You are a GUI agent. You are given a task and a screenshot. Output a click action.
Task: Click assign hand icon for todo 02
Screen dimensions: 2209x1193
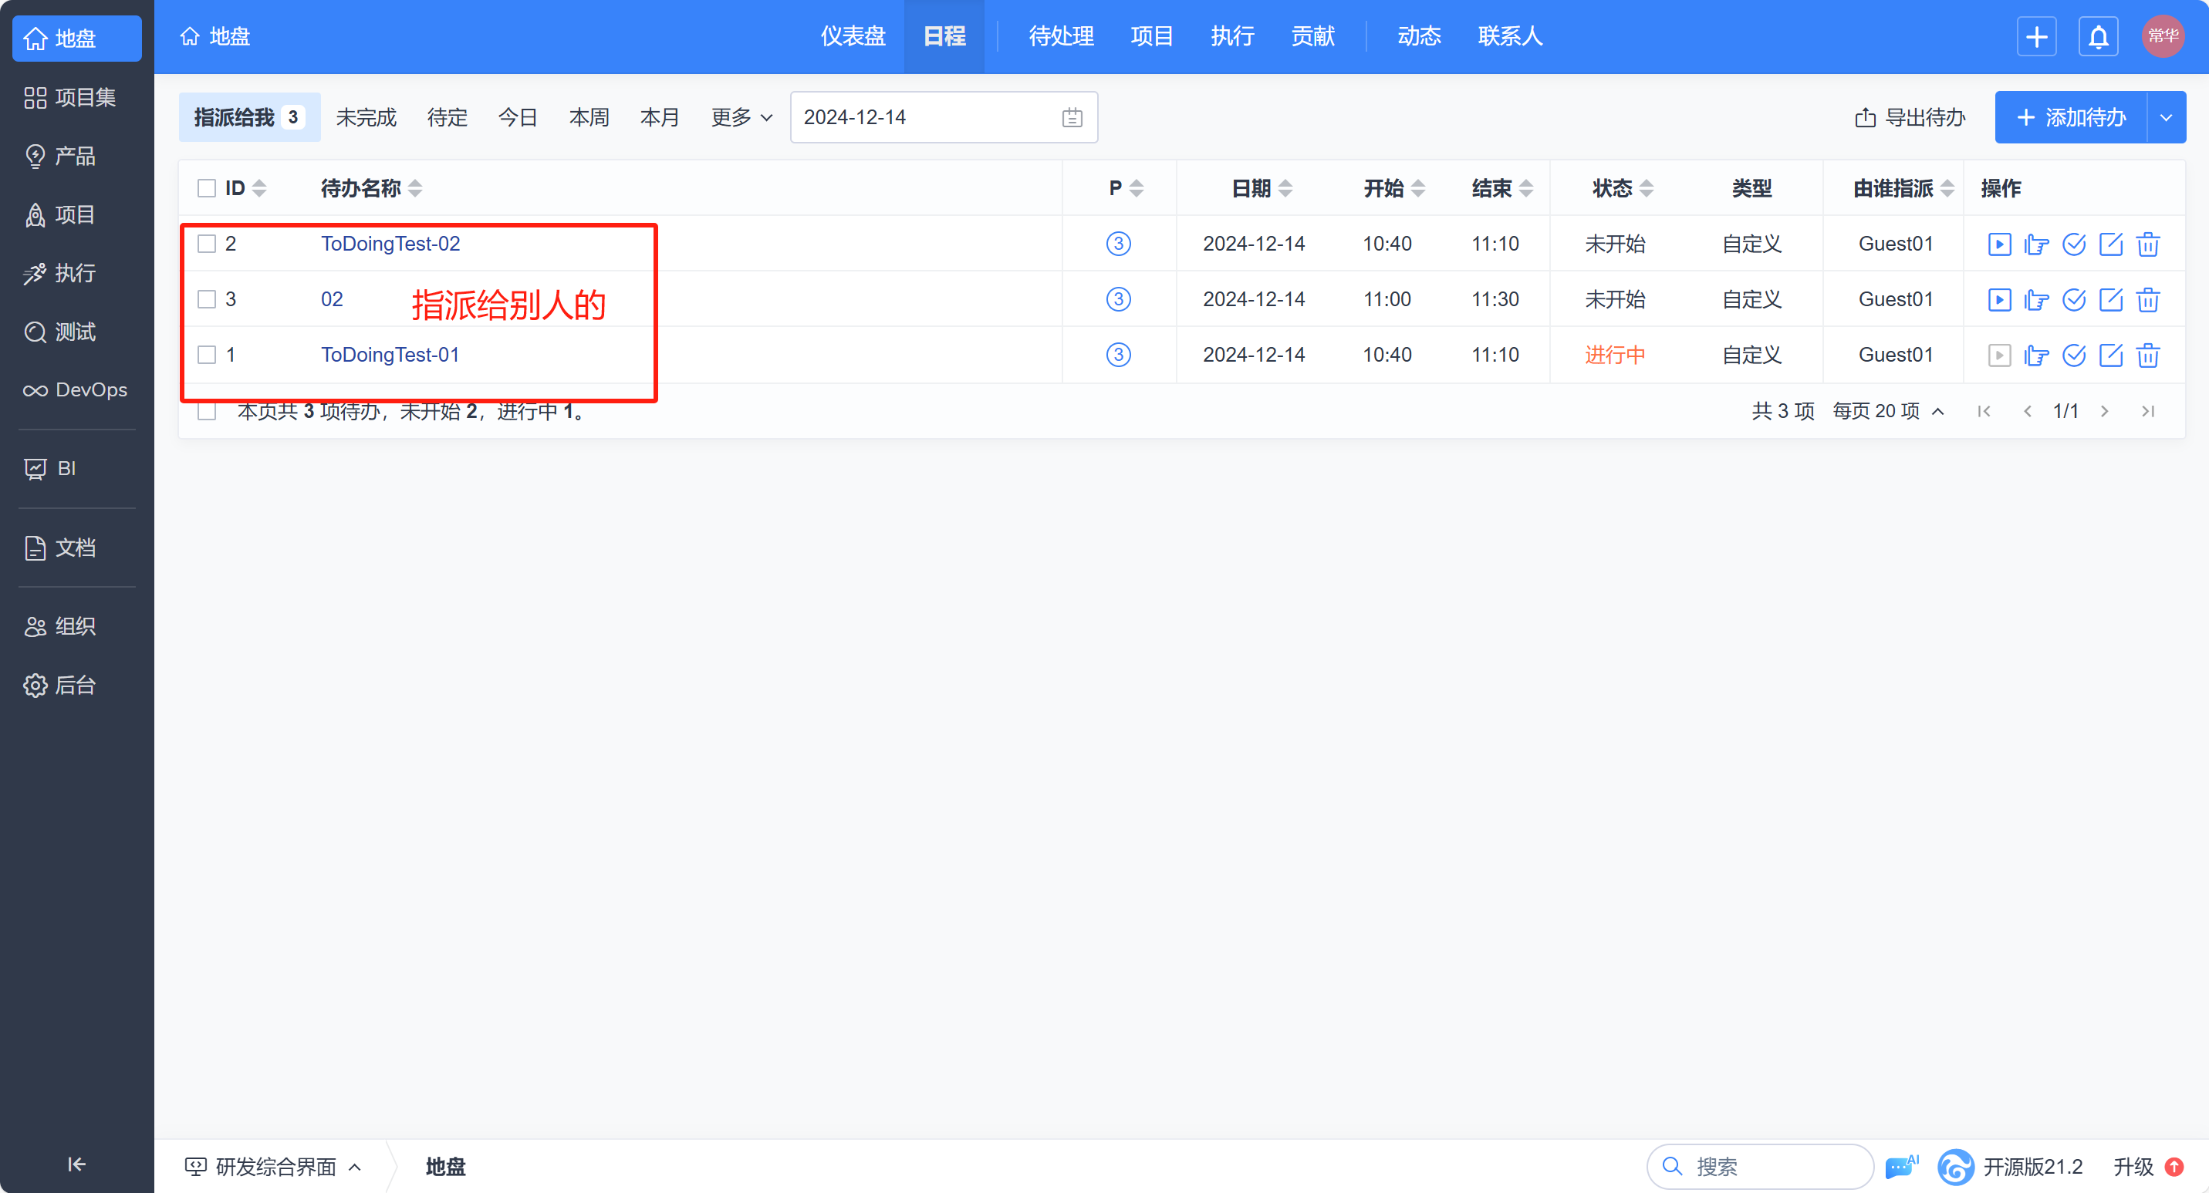tap(2035, 300)
